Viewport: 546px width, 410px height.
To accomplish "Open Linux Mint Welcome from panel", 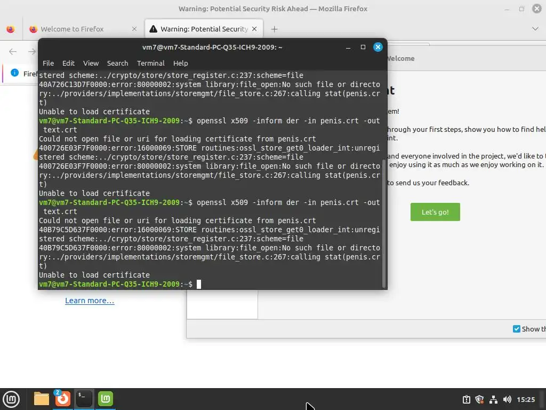I will [106, 399].
